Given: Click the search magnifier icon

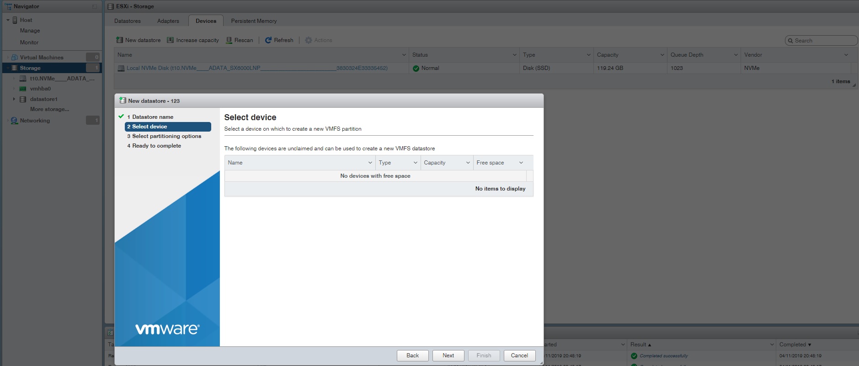Looking at the screenshot, I should tap(790, 41).
